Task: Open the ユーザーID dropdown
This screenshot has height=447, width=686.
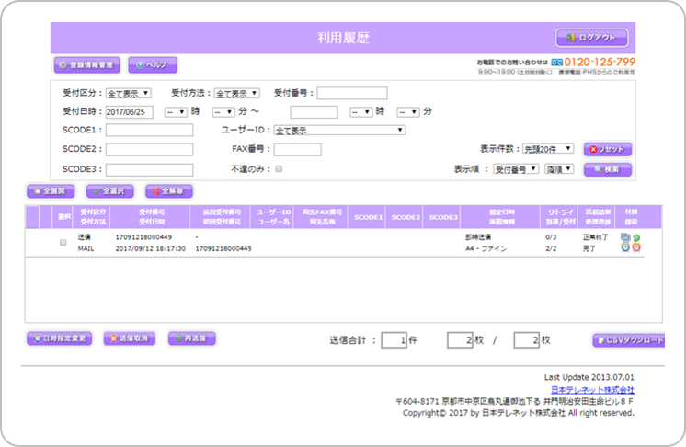Action: [x=338, y=131]
